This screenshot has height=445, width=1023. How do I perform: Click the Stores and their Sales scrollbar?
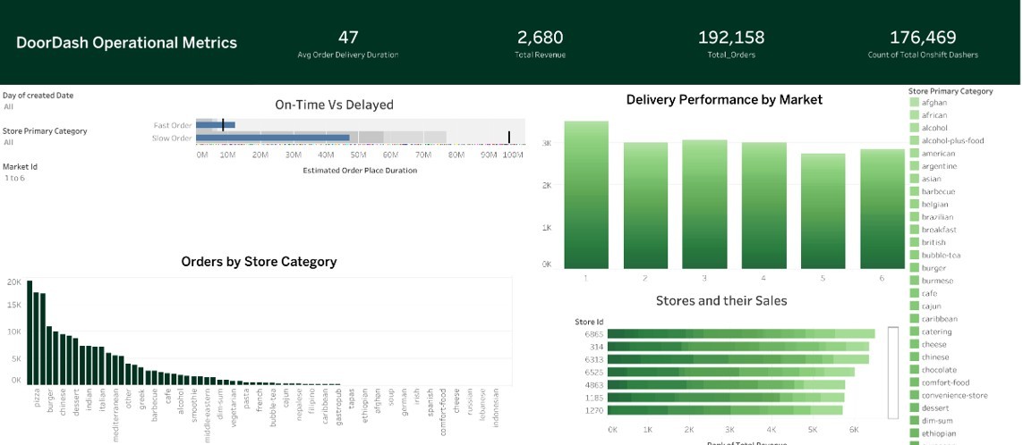pos(893,372)
